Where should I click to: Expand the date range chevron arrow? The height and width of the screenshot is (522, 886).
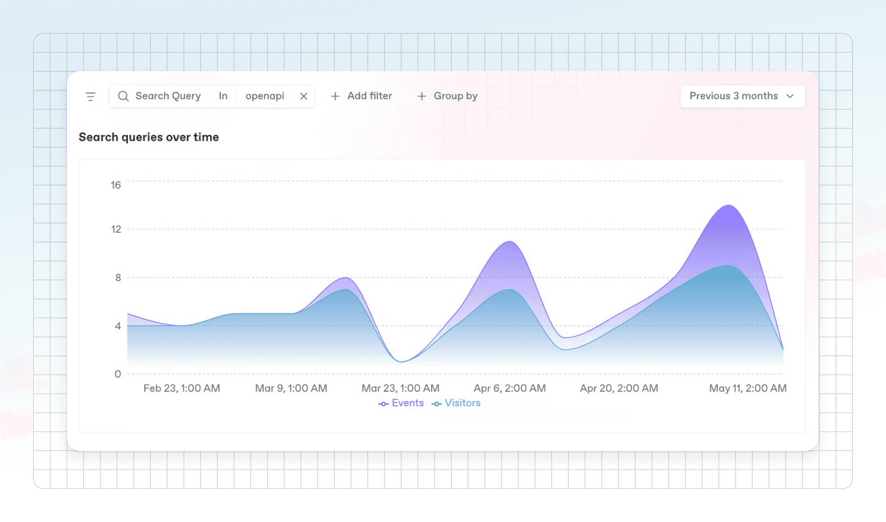[x=790, y=96]
